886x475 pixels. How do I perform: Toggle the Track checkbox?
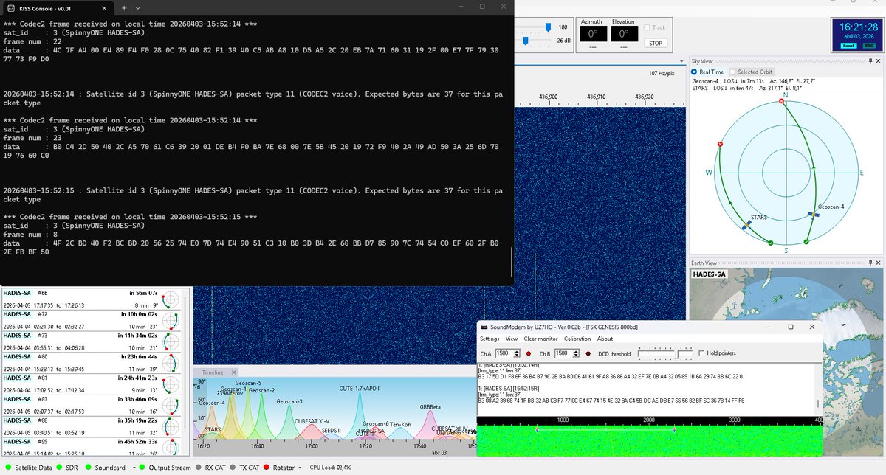(648, 27)
